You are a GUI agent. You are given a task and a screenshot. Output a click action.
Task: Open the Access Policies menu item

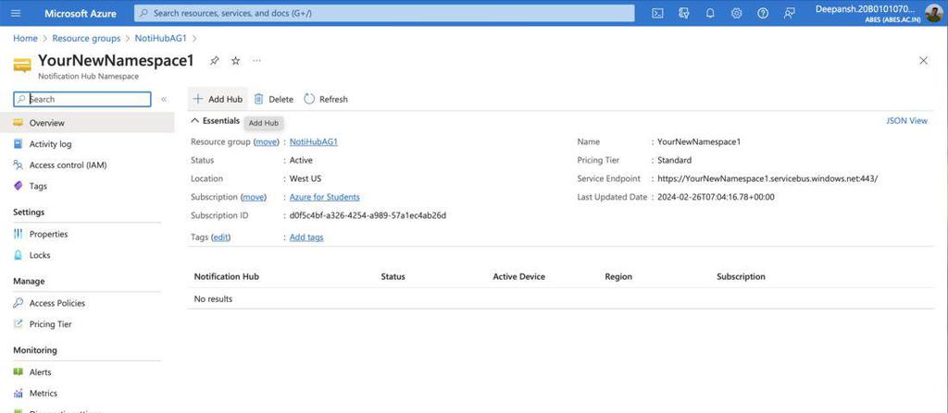(87, 303)
